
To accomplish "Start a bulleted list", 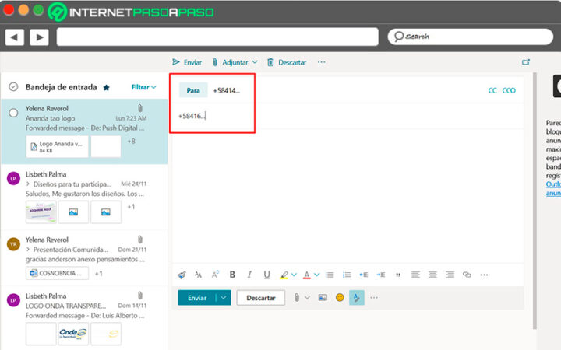I will (x=330, y=275).
